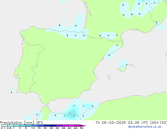Click the "15" legend scale label

click(39, 128)
